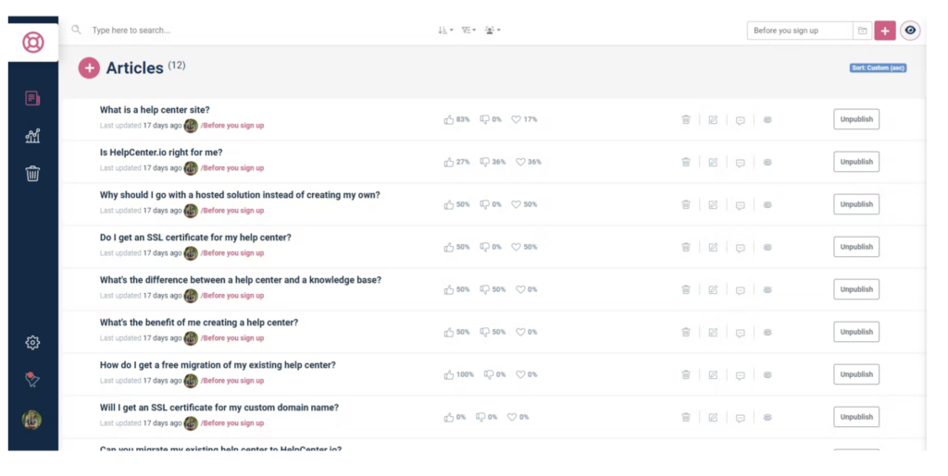948x476 pixels.
Task: Unpublish the 'What is a help center site?' article
Action: pyautogui.click(x=856, y=119)
